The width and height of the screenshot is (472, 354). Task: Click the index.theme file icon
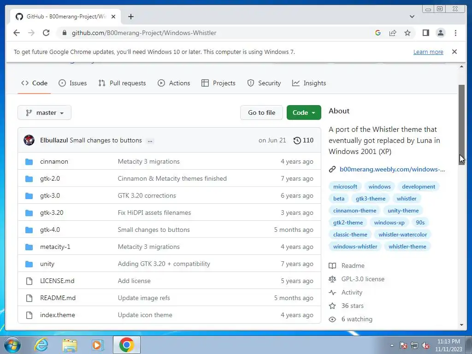29,315
